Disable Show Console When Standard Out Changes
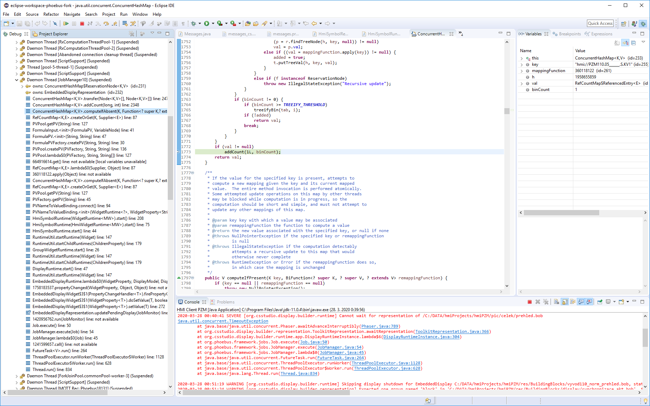The width and height of the screenshot is (650, 406). click(x=581, y=302)
